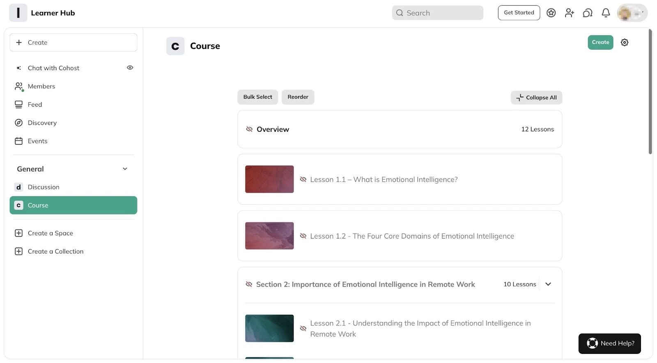Click the lifebuoy icon in Need Help
Image resolution: width=657 pixels, height=363 pixels.
[592, 343]
